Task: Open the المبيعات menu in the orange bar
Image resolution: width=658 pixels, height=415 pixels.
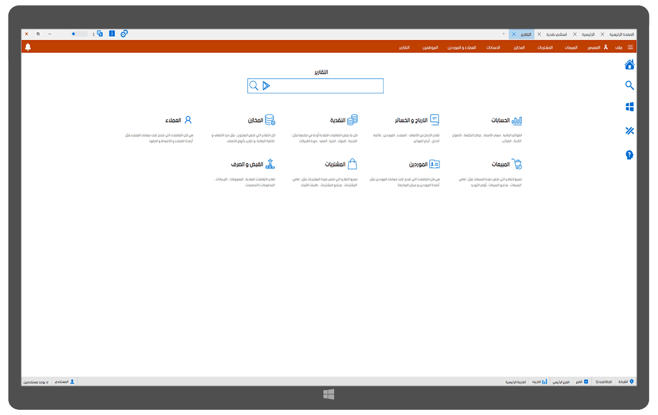Action: [570, 47]
